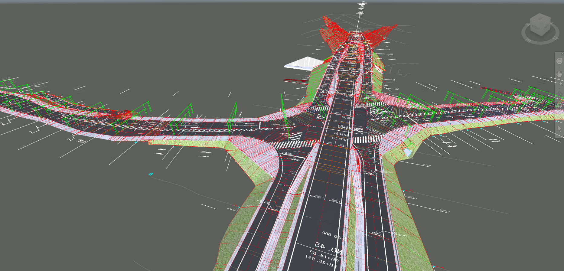Click compass letter E on ViewCube ring

[527, 40]
